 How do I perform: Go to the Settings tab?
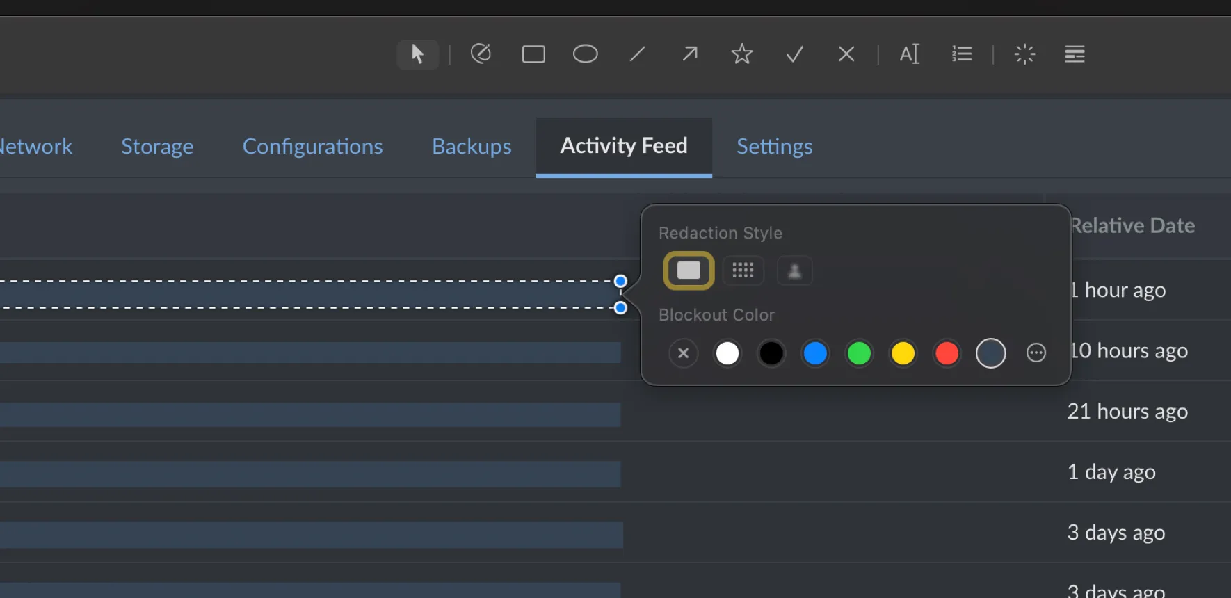[x=774, y=147]
